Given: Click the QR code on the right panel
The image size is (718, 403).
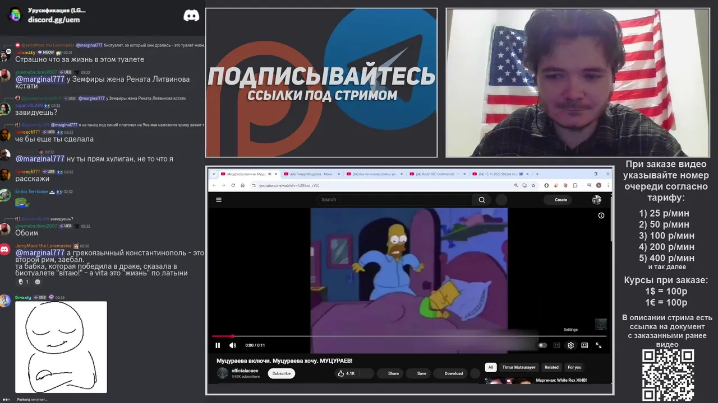Looking at the screenshot, I should pos(668,375).
